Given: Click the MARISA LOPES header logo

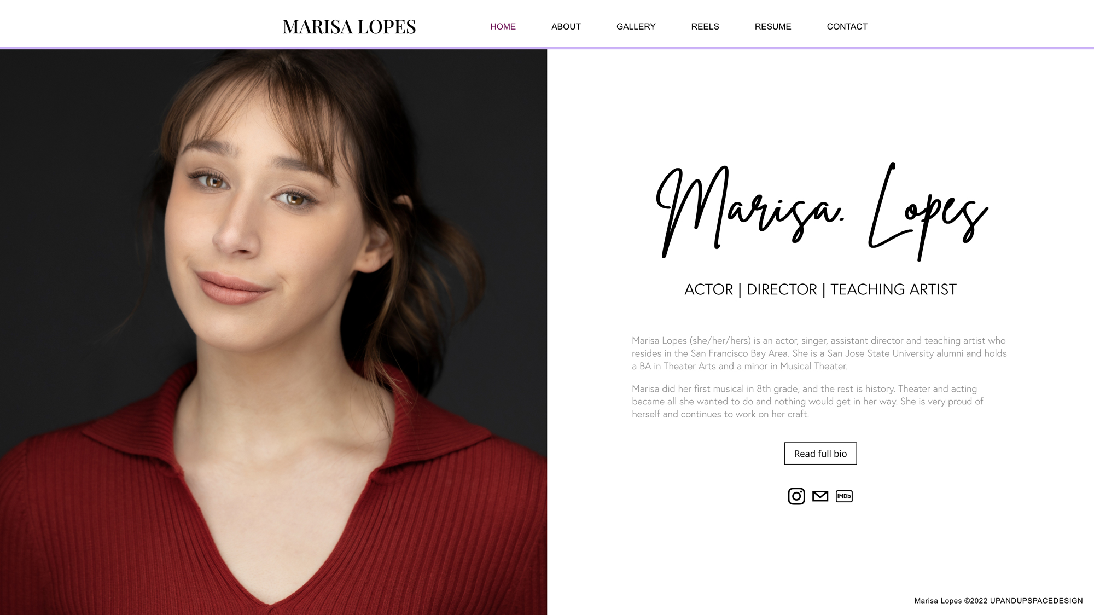Looking at the screenshot, I should (349, 27).
